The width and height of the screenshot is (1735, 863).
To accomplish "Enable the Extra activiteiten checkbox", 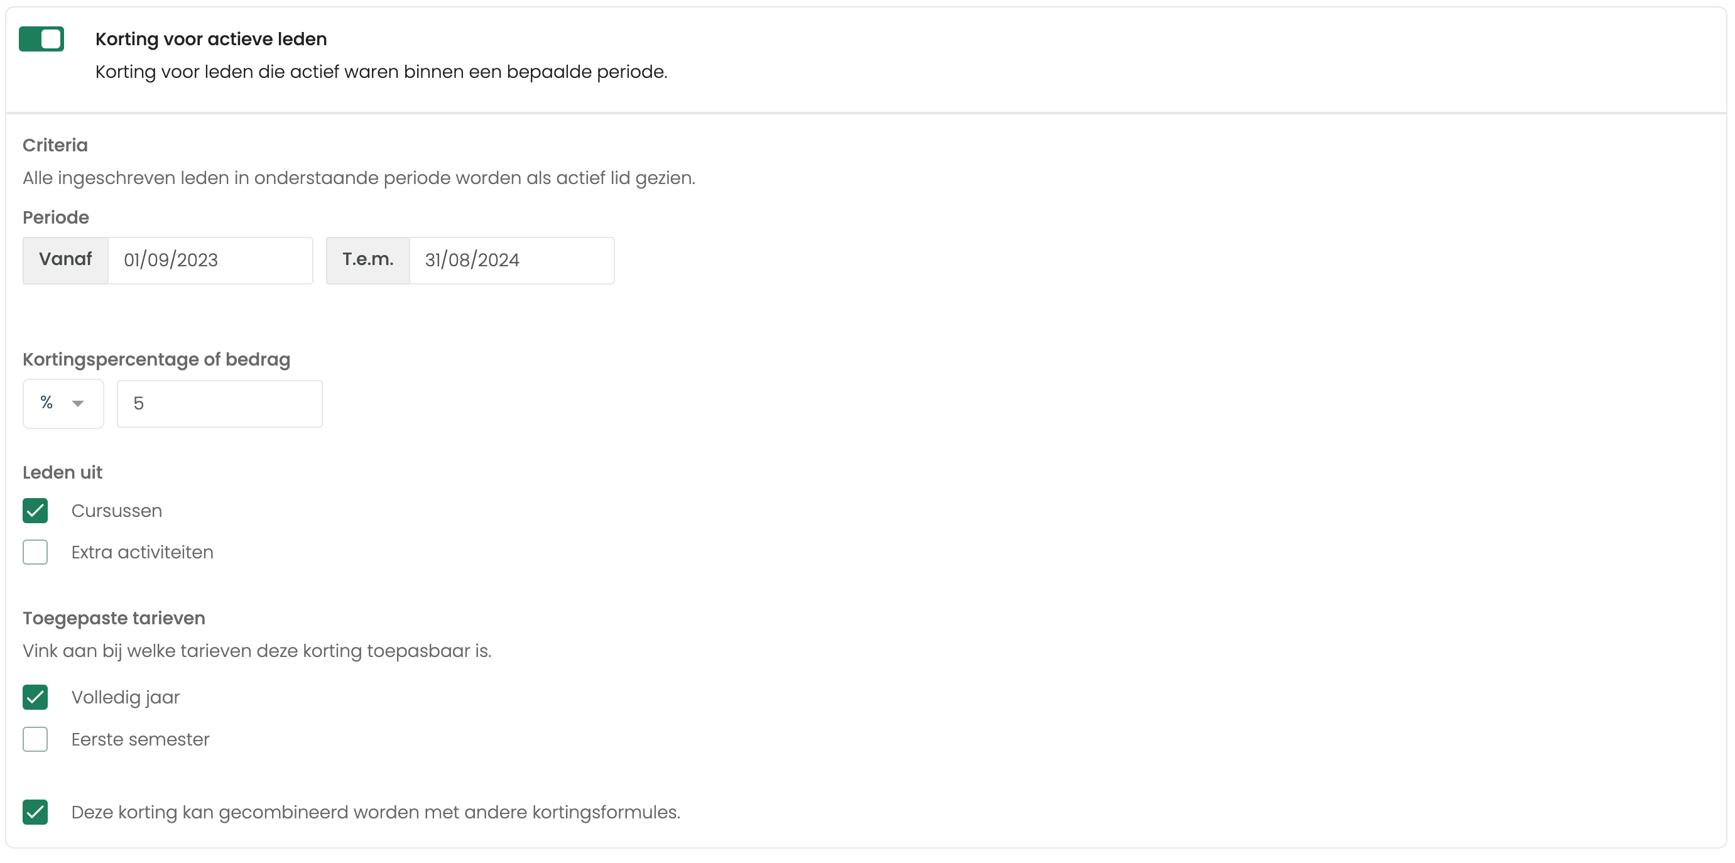I will click(35, 553).
